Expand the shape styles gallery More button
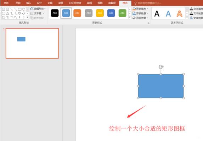Image resolution: width=203 pixels, height=141 pixels. click(x=130, y=17)
